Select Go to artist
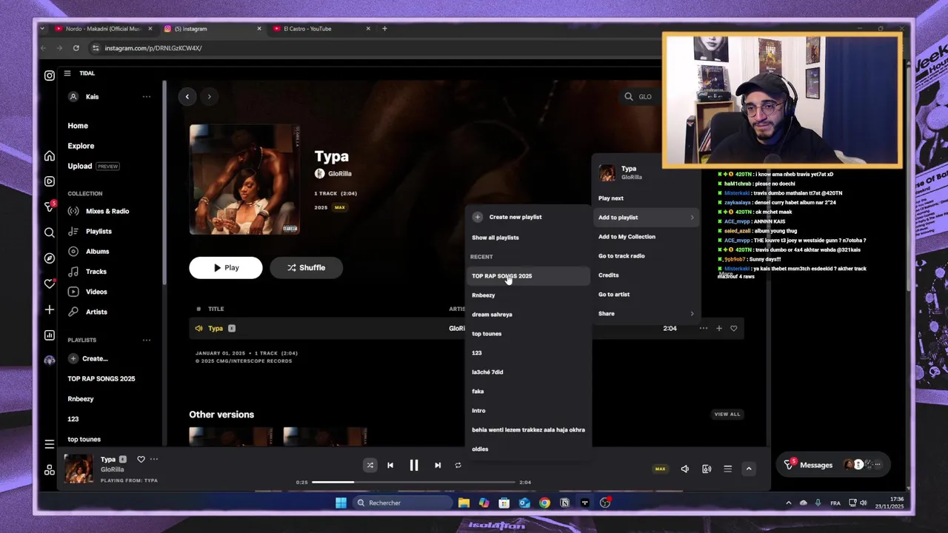 [646, 294]
